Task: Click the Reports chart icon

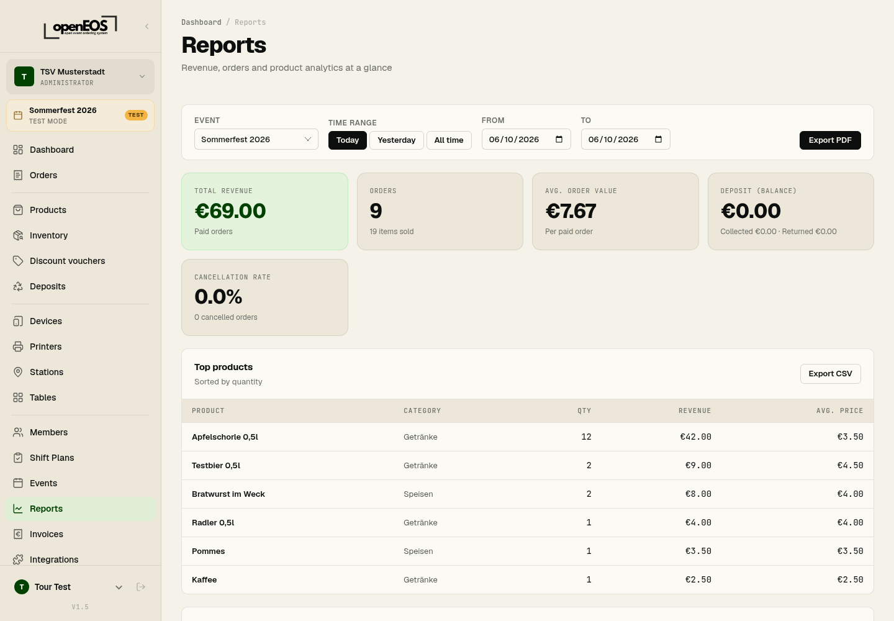Action: tap(18, 509)
